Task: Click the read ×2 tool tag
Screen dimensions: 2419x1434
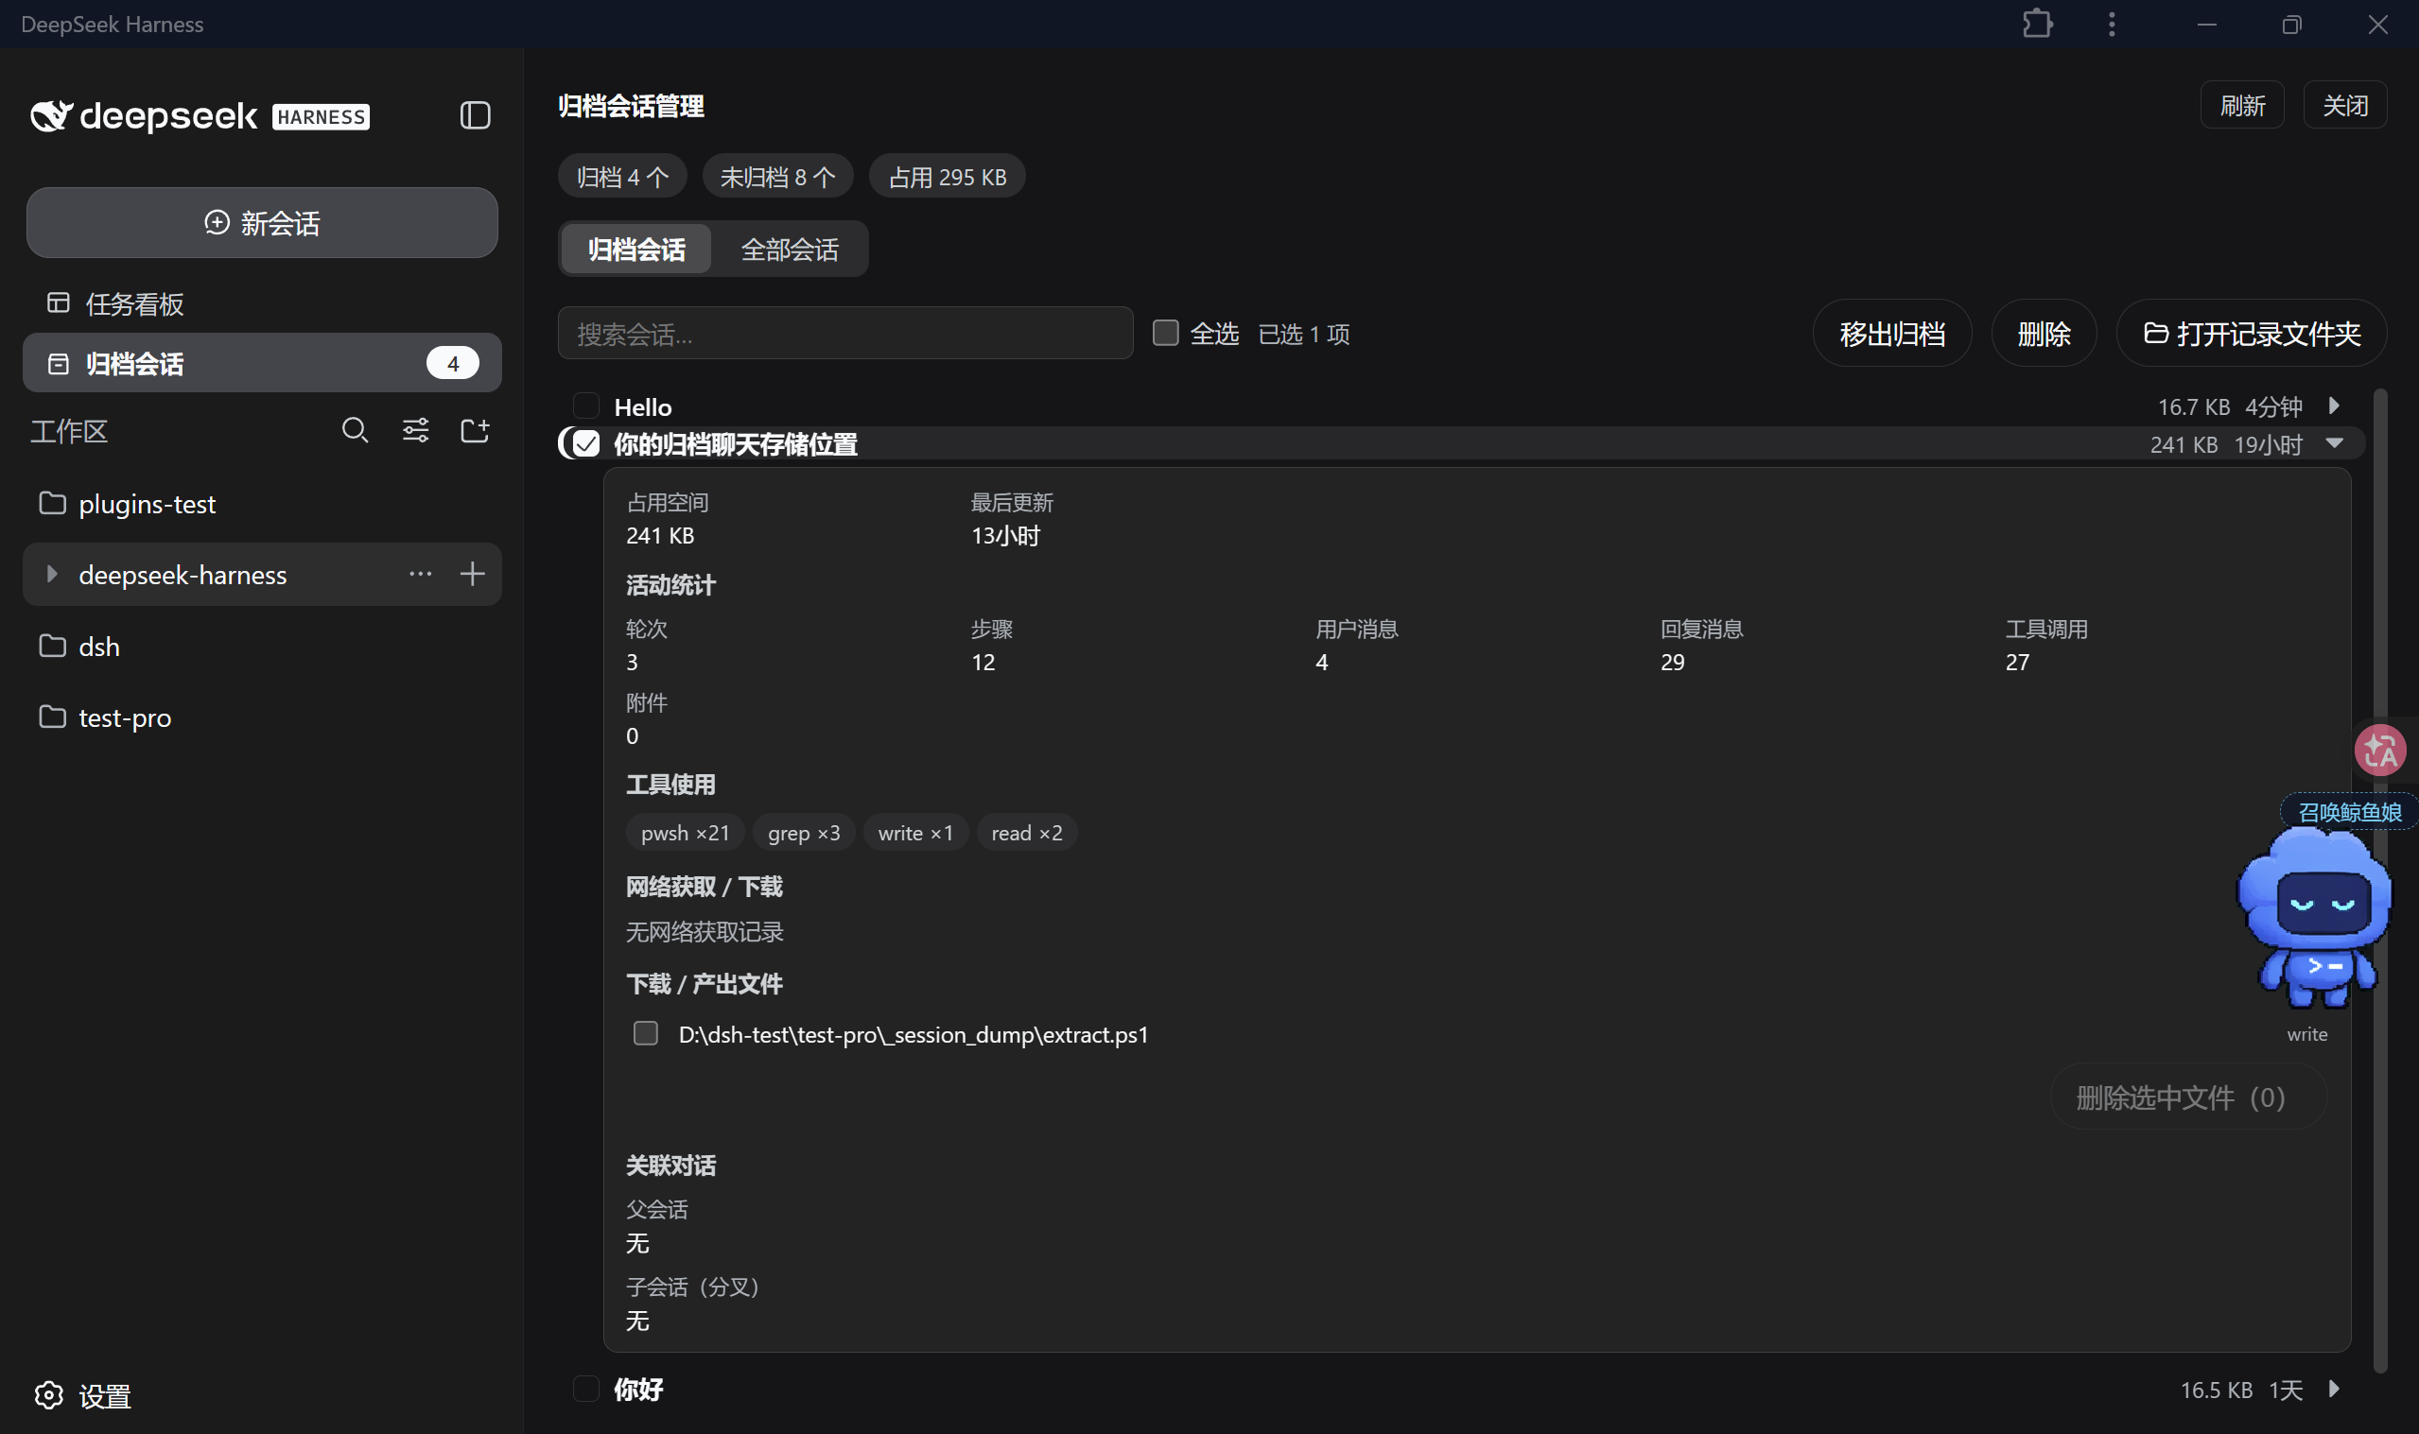Action: point(1026,833)
